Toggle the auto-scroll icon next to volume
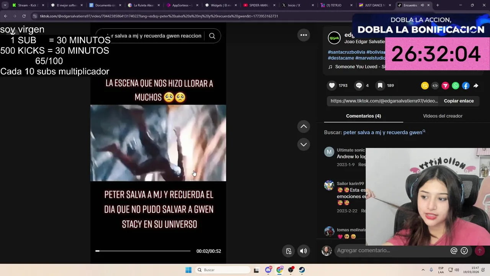Screen dimensions: 490x276 point(289,251)
